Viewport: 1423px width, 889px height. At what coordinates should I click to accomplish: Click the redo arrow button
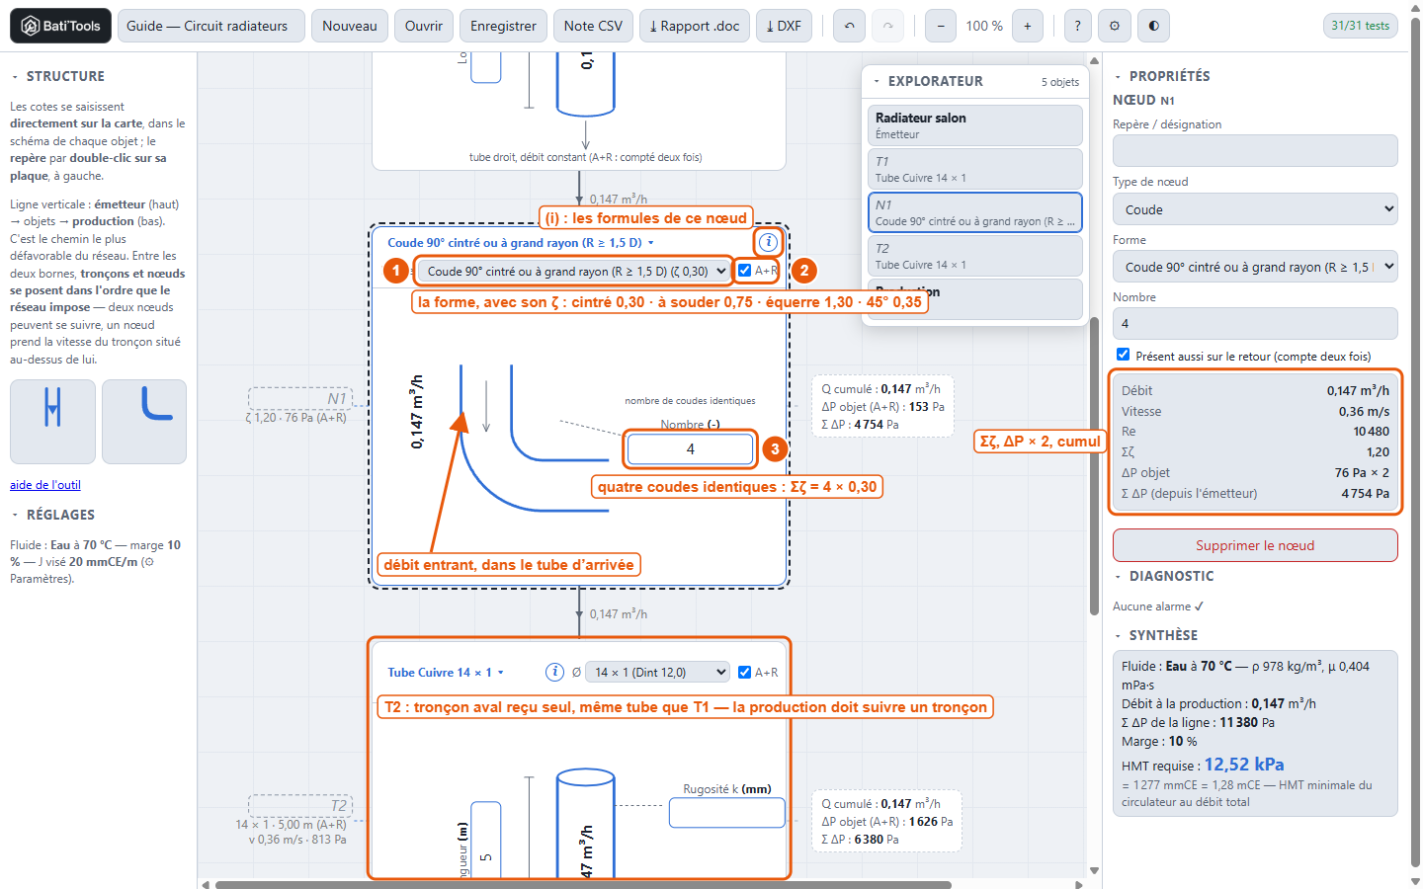(887, 26)
